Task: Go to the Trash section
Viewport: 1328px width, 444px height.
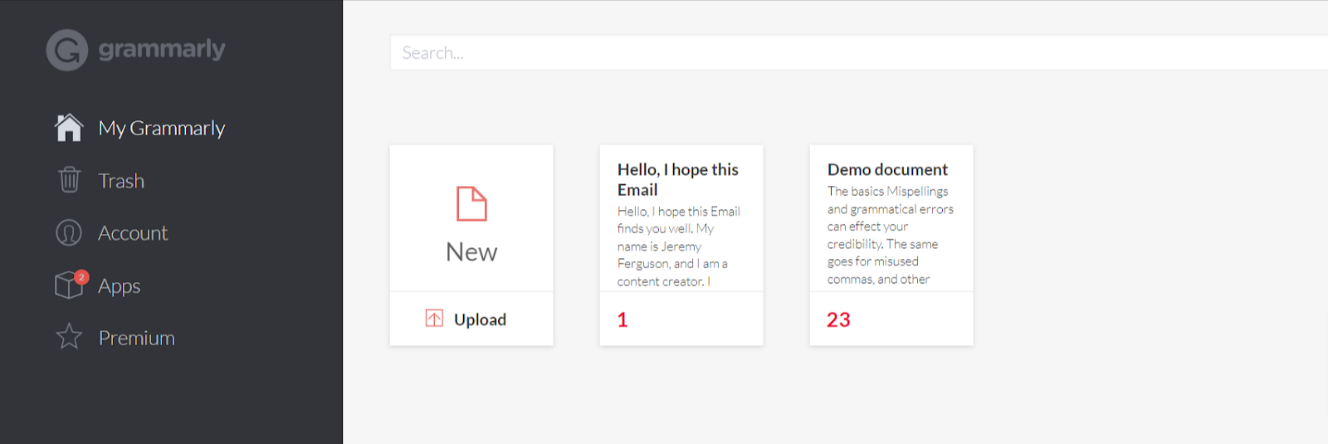Action: click(x=121, y=181)
